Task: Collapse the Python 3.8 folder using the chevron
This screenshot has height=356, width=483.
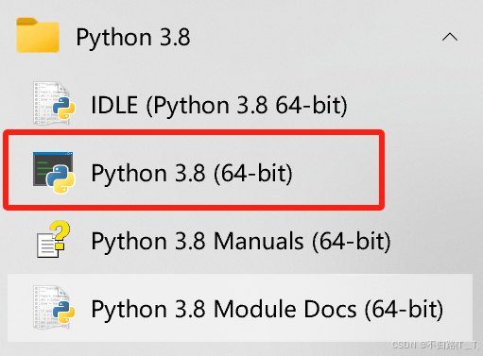Action: tap(450, 37)
